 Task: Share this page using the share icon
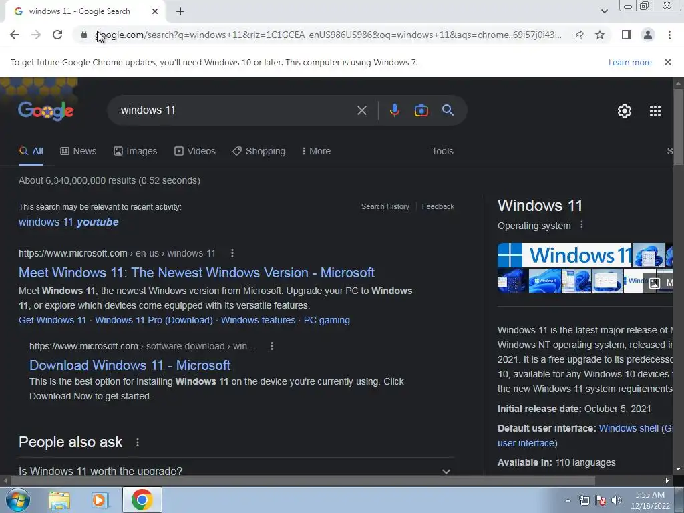(578, 35)
